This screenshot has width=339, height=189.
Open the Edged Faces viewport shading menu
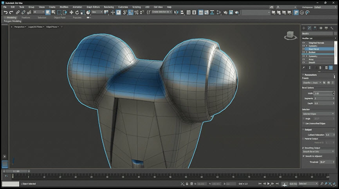52,27
